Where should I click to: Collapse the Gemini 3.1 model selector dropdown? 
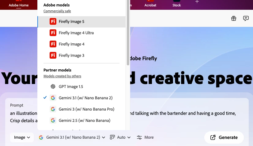click(72, 137)
